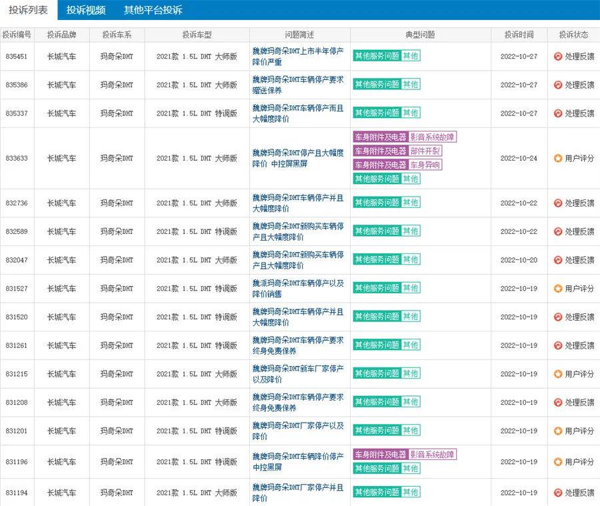Open complaint titled 魏牌玛奇朵DHT上市半年停产降价严重
Viewport: 600px width, 506px height.
[x=298, y=57]
